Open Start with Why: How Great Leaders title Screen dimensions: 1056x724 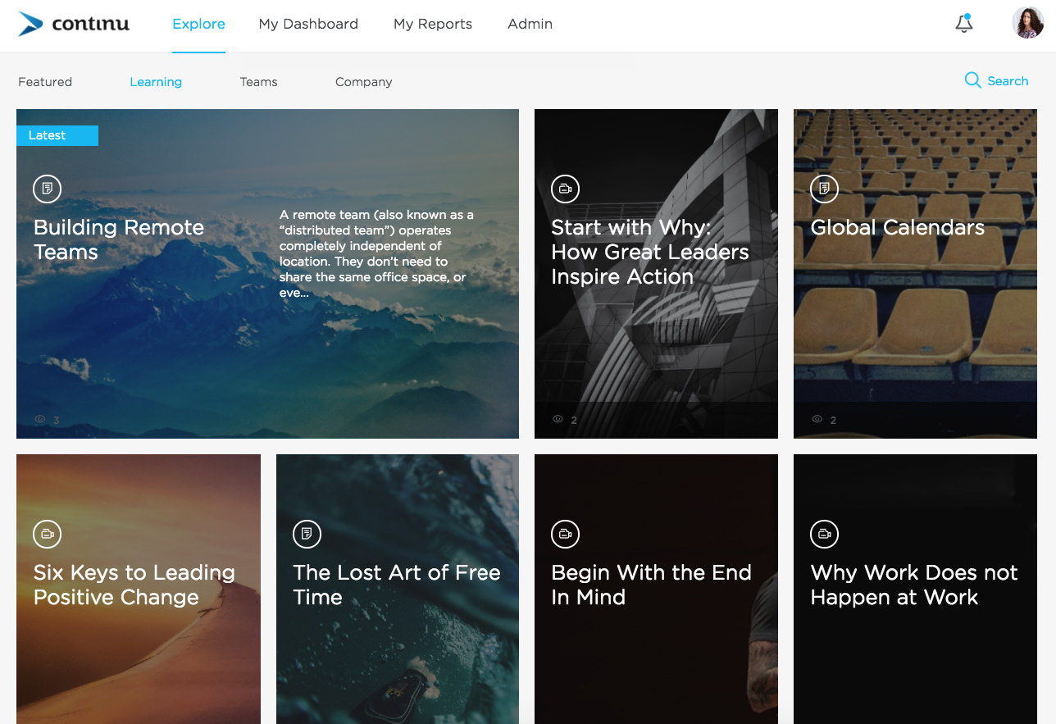coord(650,252)
